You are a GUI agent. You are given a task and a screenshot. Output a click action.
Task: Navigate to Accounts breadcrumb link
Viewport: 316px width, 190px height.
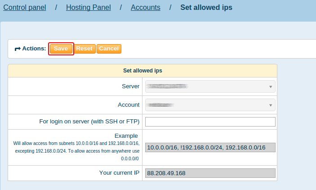coord(145,8)
